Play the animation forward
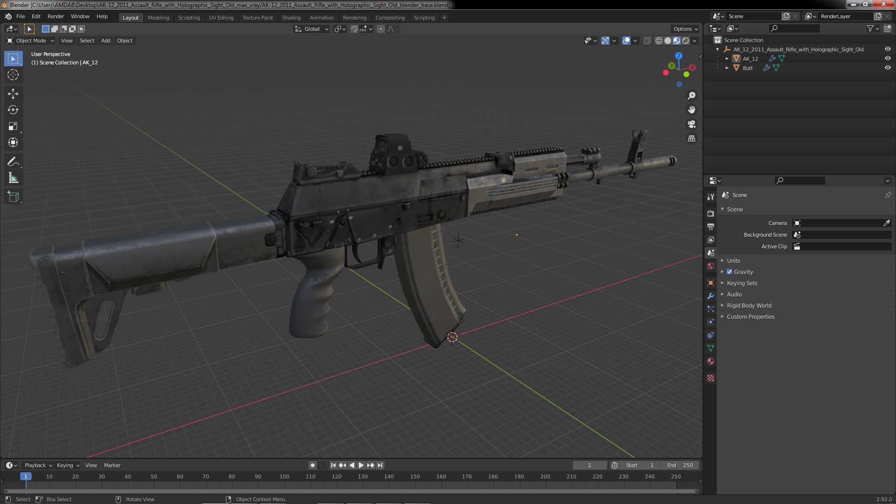896x504 pixels. 361,465
